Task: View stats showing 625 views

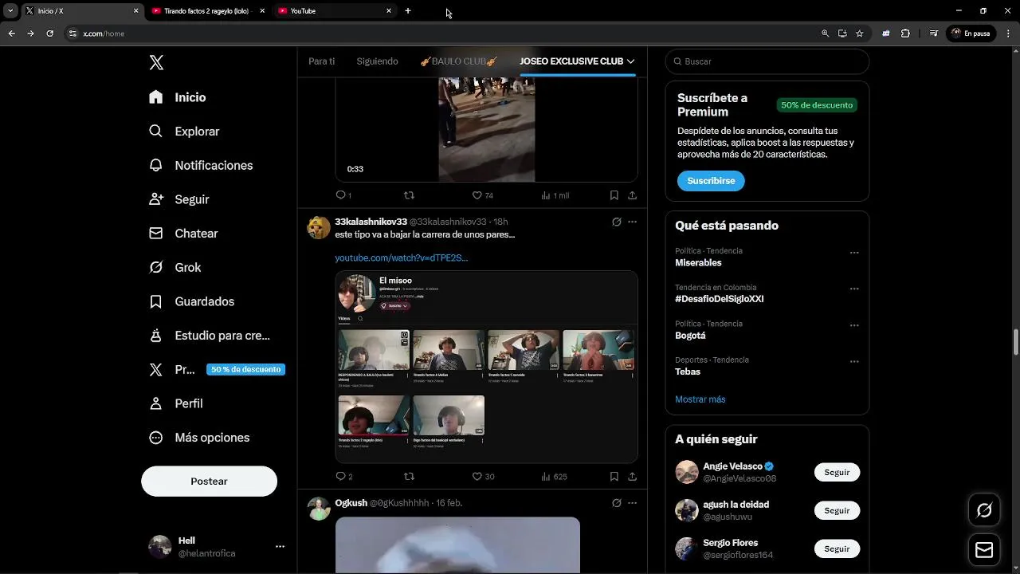Action: (554, 477)
